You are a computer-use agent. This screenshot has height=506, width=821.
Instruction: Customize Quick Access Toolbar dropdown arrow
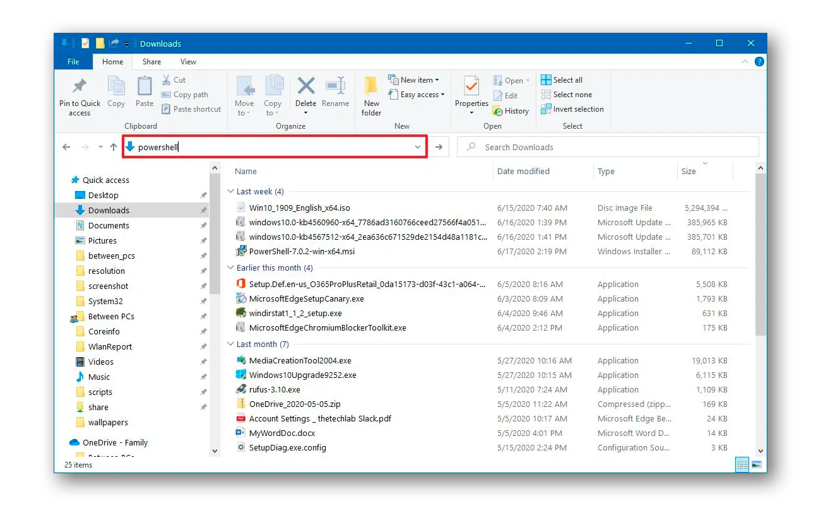[x=127, y=44]
